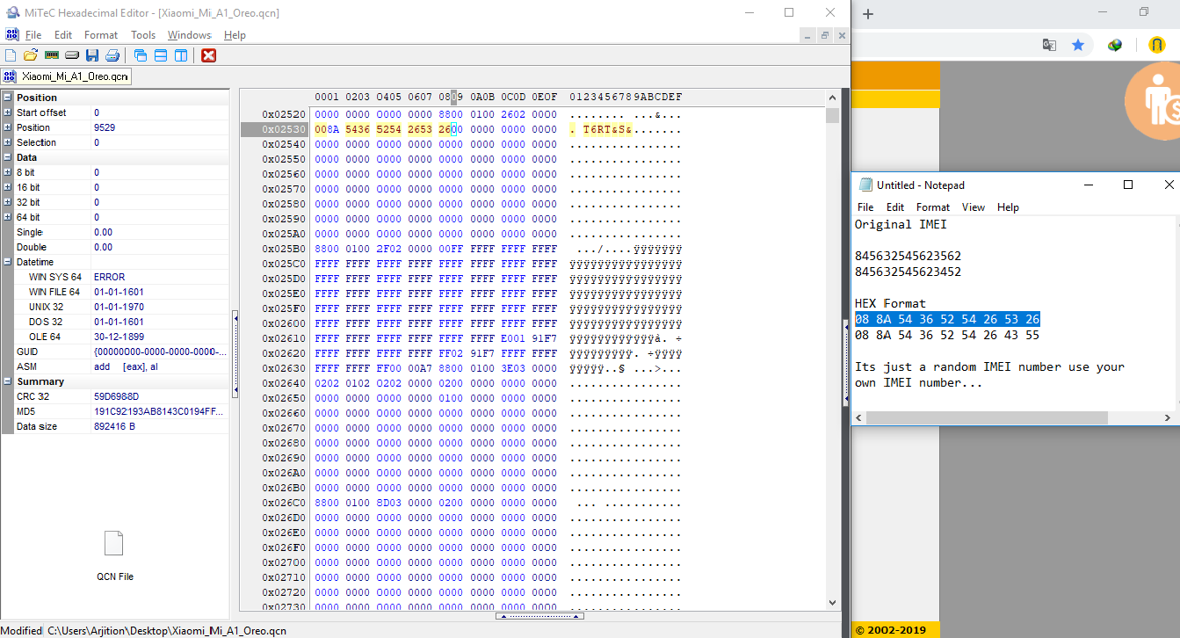Click hex bytes 5436 on row 0x02530
This screenshot has width=1180, height=638.
(358, 130)
